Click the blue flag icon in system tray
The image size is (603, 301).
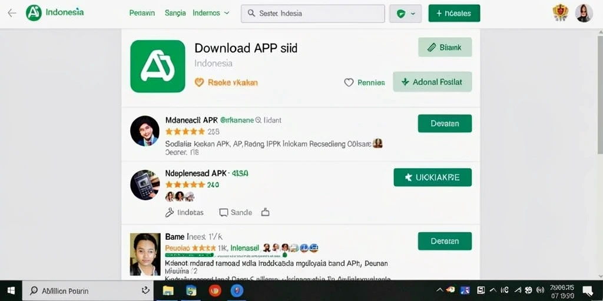tap(465, 290)
